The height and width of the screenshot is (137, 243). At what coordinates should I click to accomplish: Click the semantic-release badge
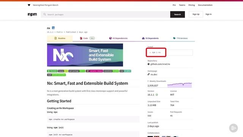[x=95, y=71]
